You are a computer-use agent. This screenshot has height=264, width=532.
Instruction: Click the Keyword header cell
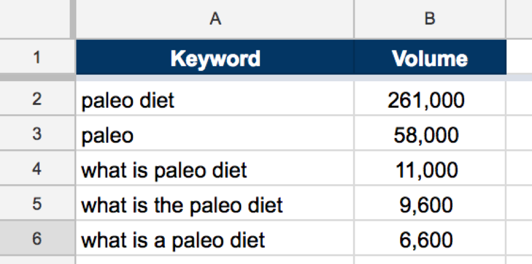(x=215, y=58)
